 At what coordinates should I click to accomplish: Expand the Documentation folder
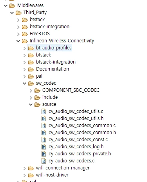pos(24,69)
